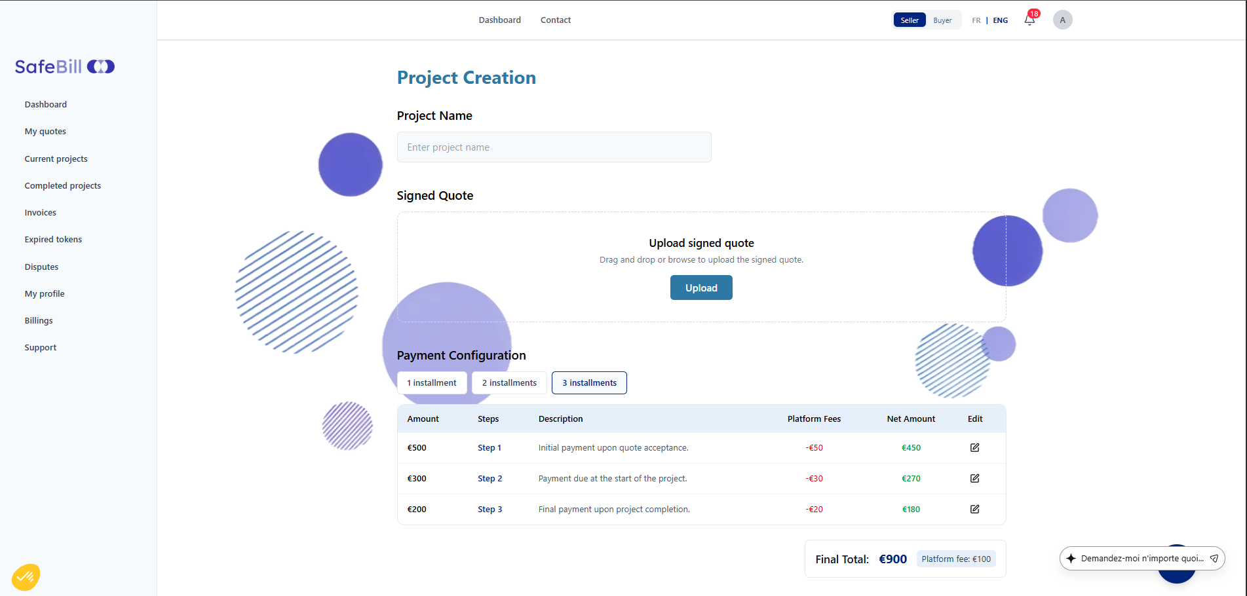Edit the Step 1 installment row
This screenshot has height=596, width=1247.
click(974, 447)
